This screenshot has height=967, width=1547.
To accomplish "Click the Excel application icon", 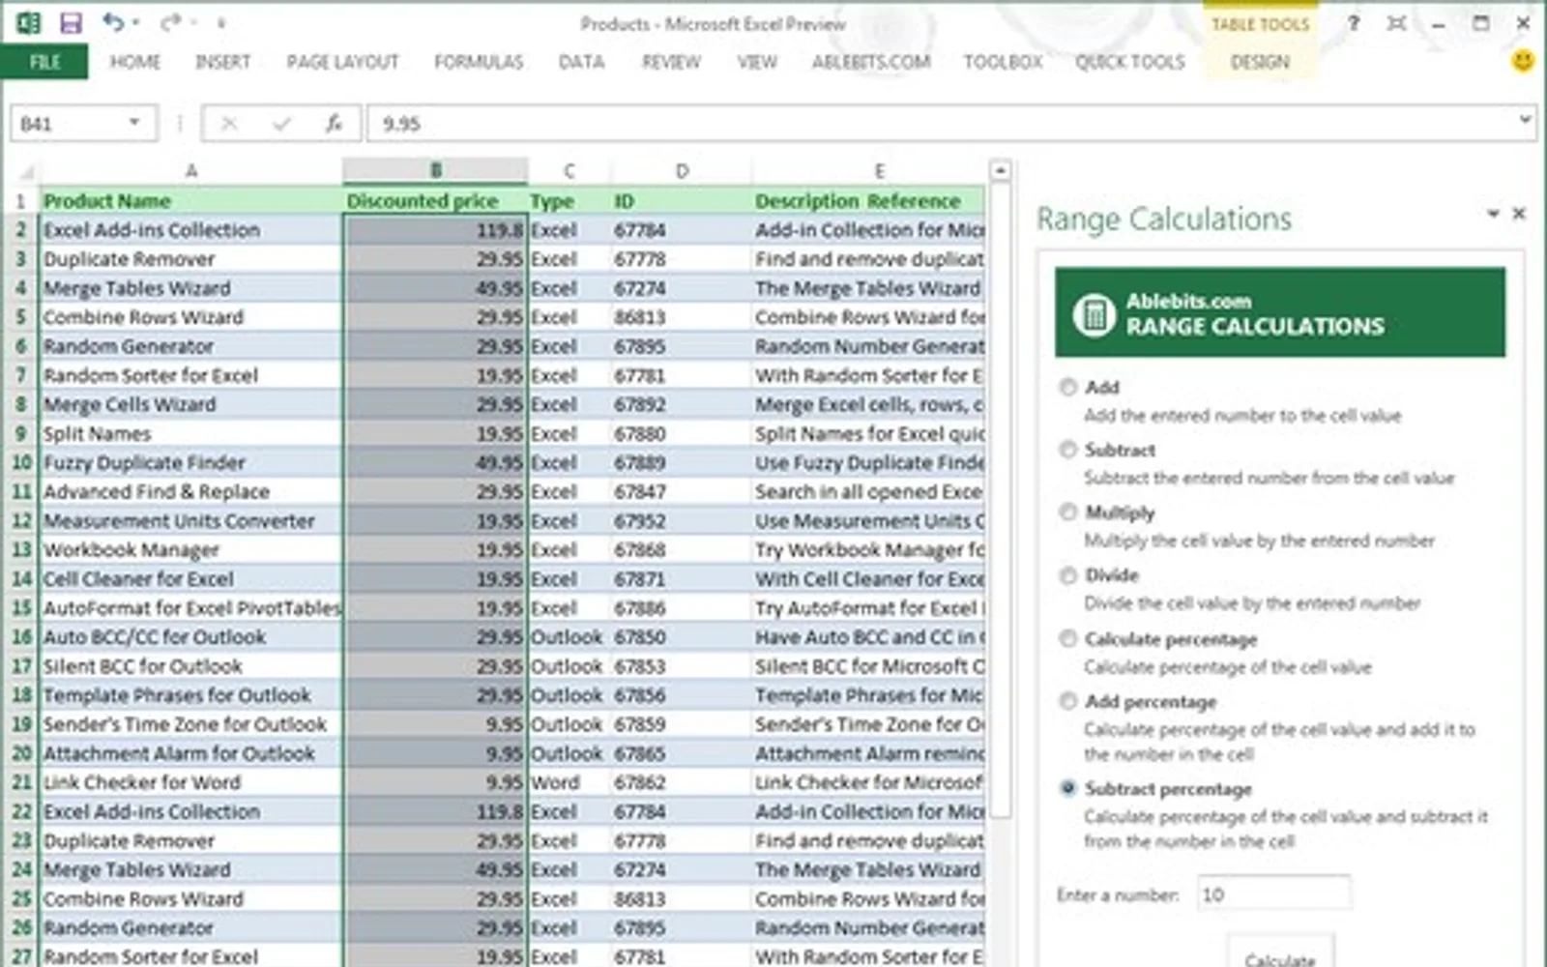I will pyautogui.click(x=28, y=22).
